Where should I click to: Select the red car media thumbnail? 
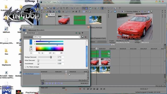(x=64, y=20)
